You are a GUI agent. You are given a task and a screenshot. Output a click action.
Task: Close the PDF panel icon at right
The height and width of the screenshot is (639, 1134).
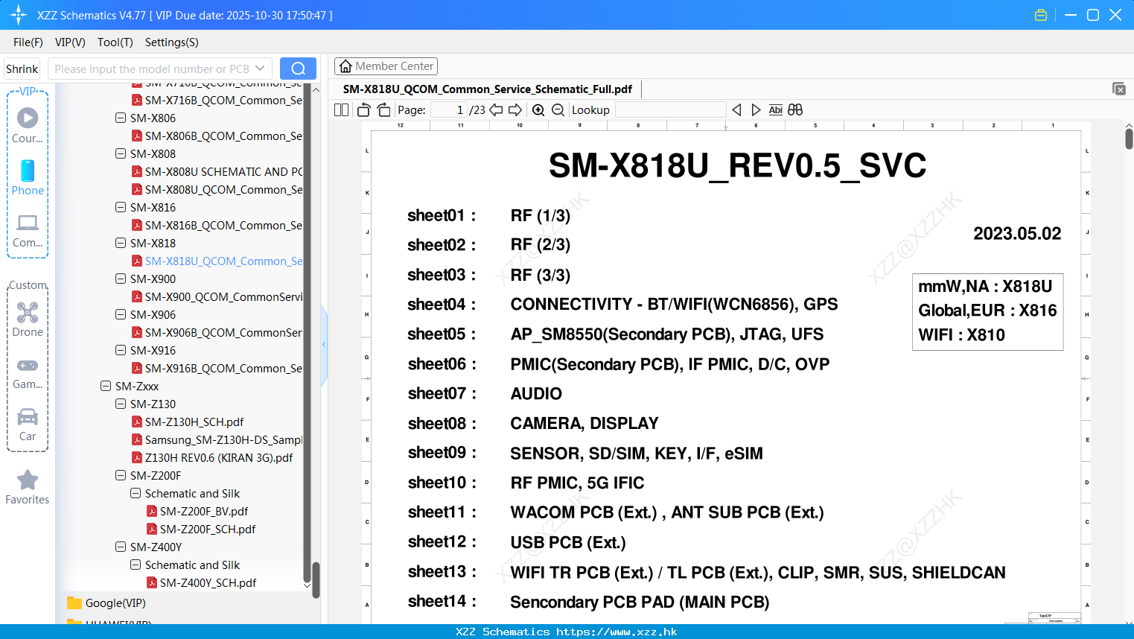tap(1119, 89)
